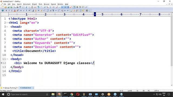
Task: Click the Save All icon
Action: tap(11, 7)
